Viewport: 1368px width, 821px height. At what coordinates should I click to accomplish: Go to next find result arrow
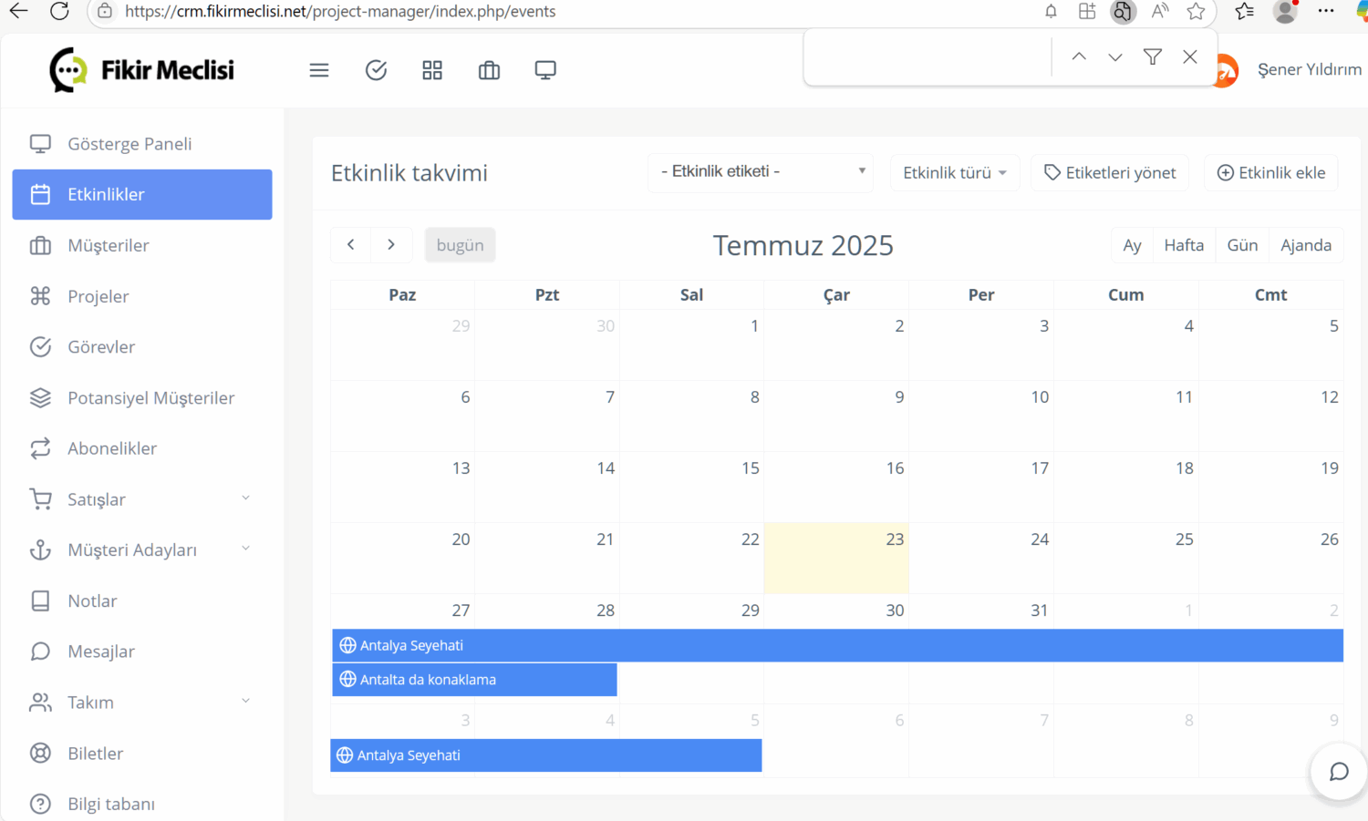pos(1115,56)
